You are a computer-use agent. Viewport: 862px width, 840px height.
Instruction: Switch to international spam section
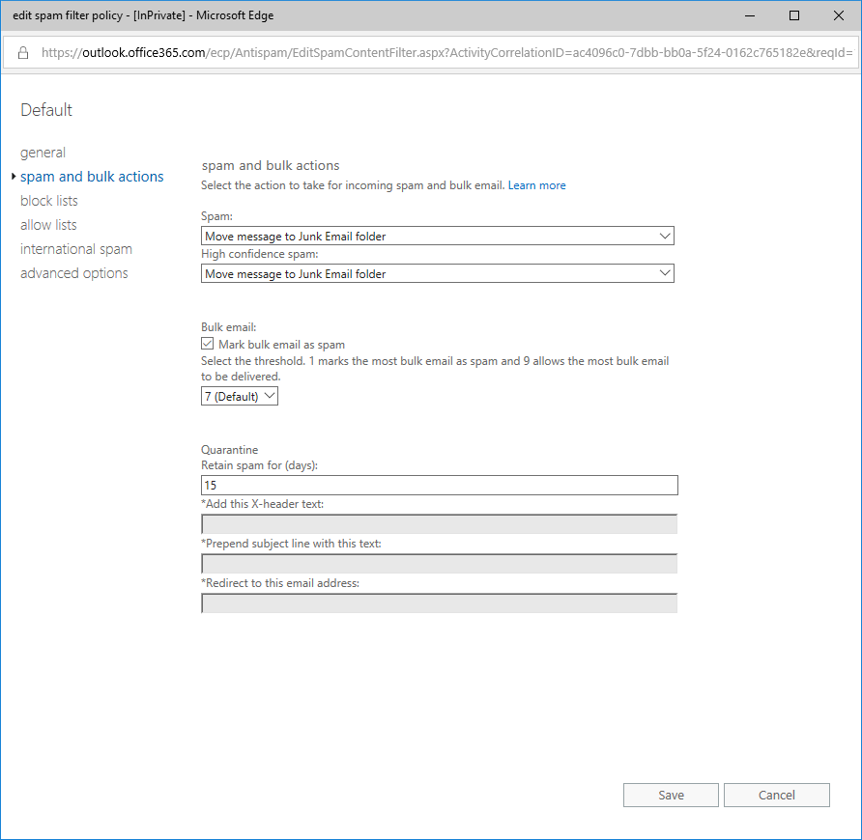pyautogui.click(x=76, y=249)
